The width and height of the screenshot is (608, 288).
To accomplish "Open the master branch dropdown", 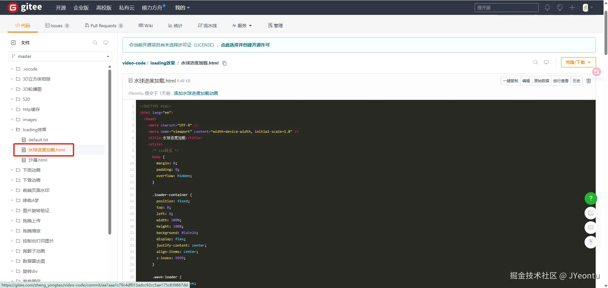I will [x=60, y=56].
